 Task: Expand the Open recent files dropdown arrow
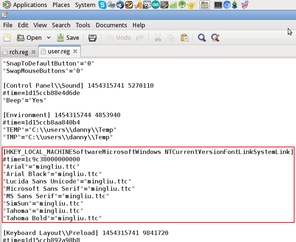[49, 38]
